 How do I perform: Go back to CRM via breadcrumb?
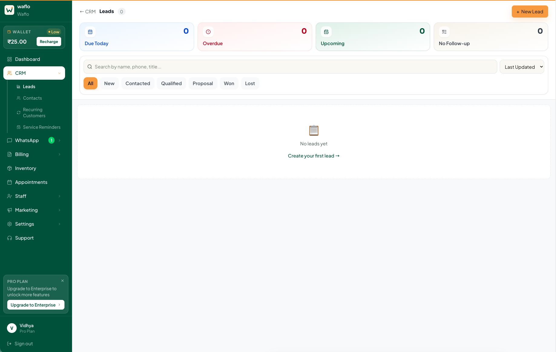88,12
